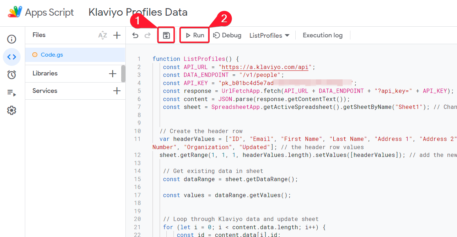
Task: Sort files alphabetically with the AZ icon
Action: click(103, 35)
